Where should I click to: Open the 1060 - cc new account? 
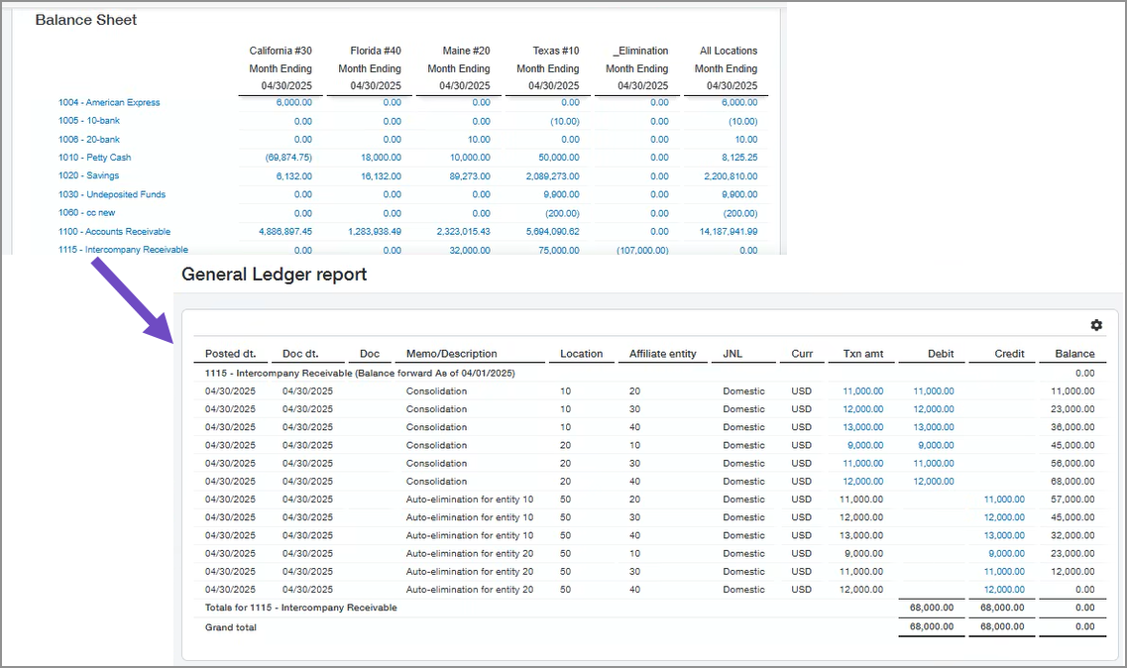click(88, 212)
